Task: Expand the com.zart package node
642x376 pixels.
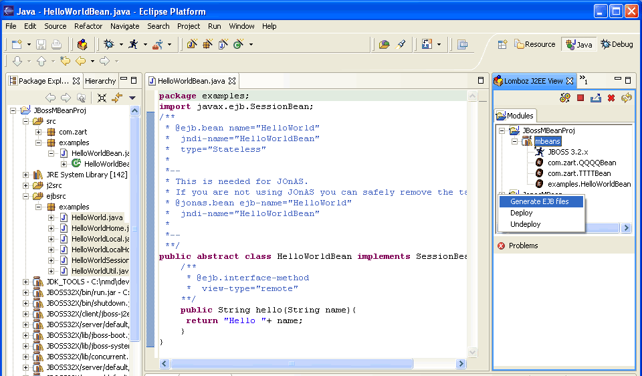Action: click(39, 132)
